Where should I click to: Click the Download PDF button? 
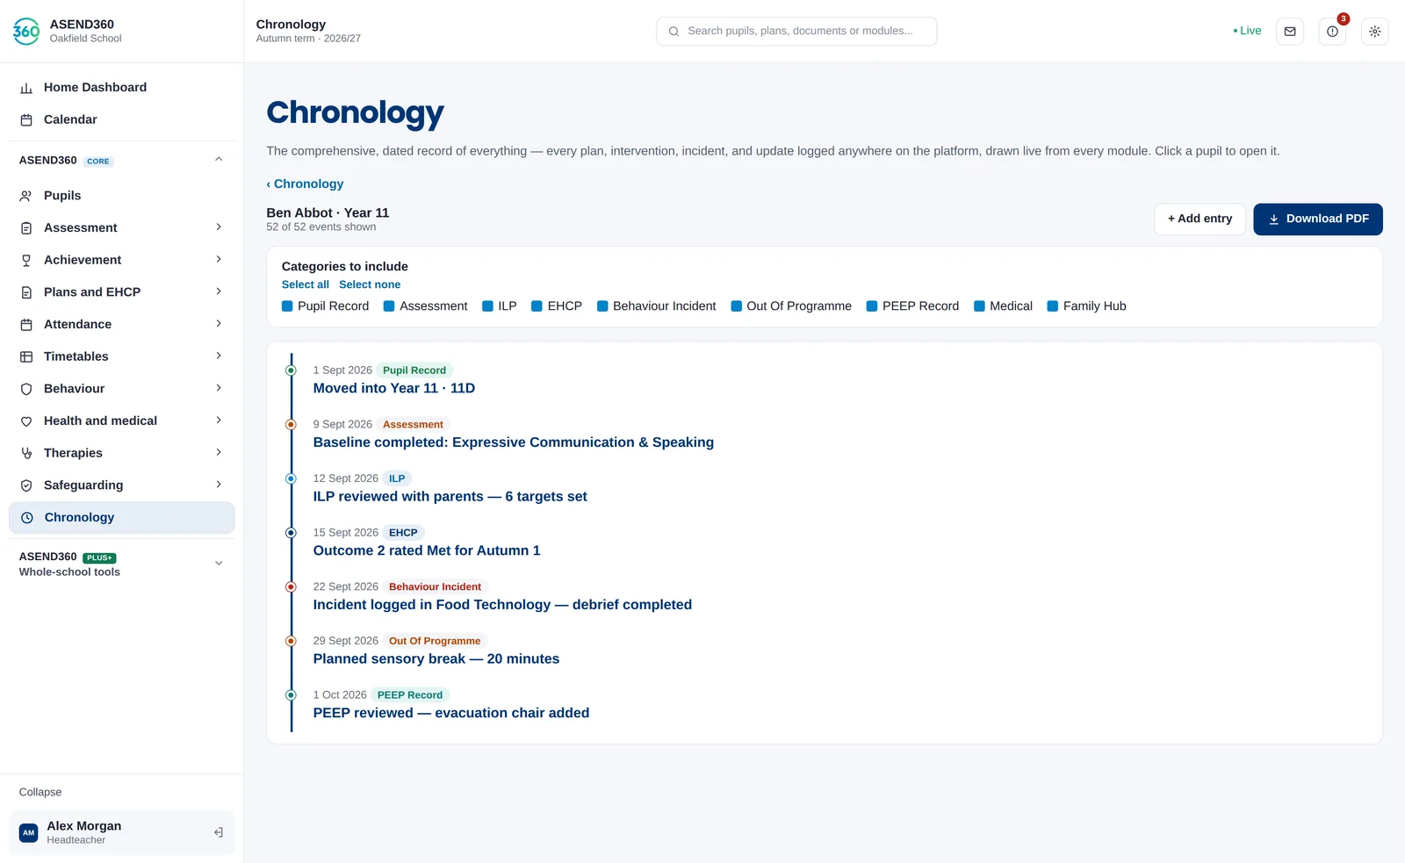(1318, 219)
